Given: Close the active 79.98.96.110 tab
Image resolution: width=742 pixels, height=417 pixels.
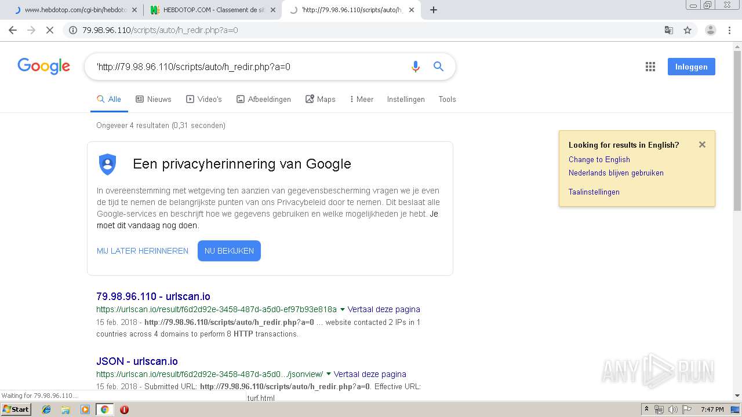Looking at the screenshot, I should click(412, 10).
